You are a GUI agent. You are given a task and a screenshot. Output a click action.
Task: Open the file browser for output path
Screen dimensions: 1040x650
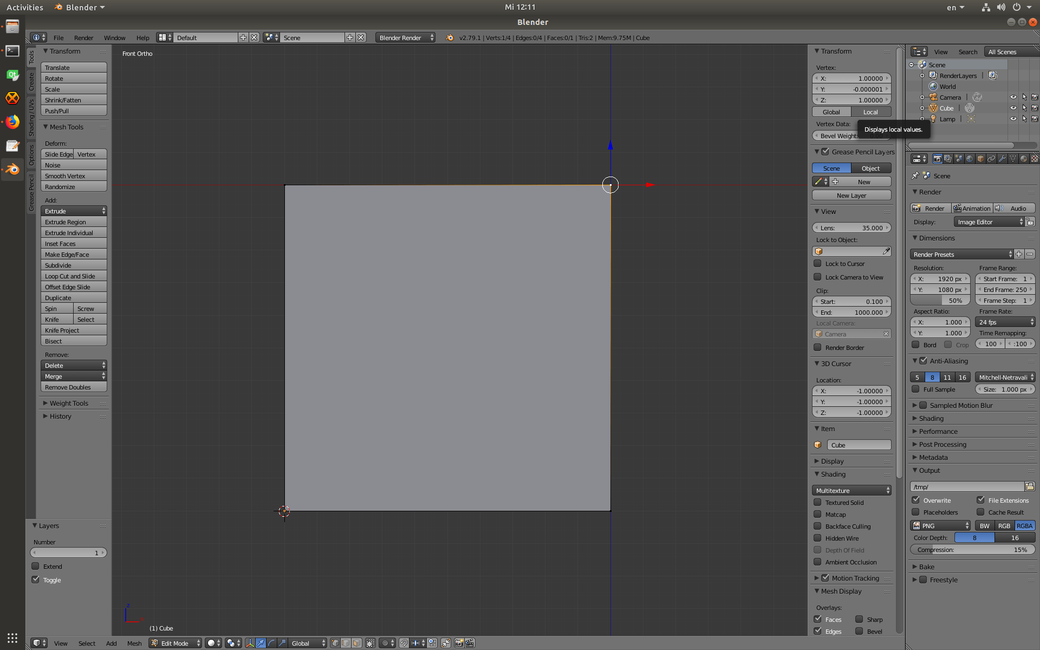point(1030,486)
